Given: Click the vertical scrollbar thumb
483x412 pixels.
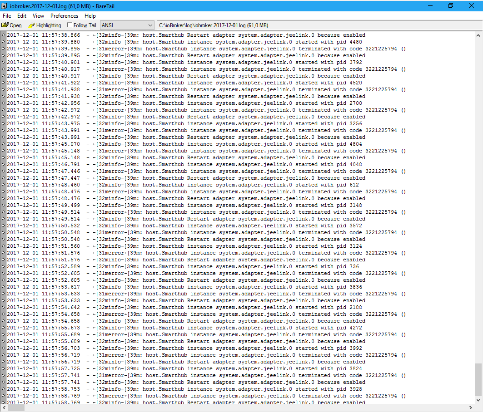Looking at the screenshot, I should (478, 379).
